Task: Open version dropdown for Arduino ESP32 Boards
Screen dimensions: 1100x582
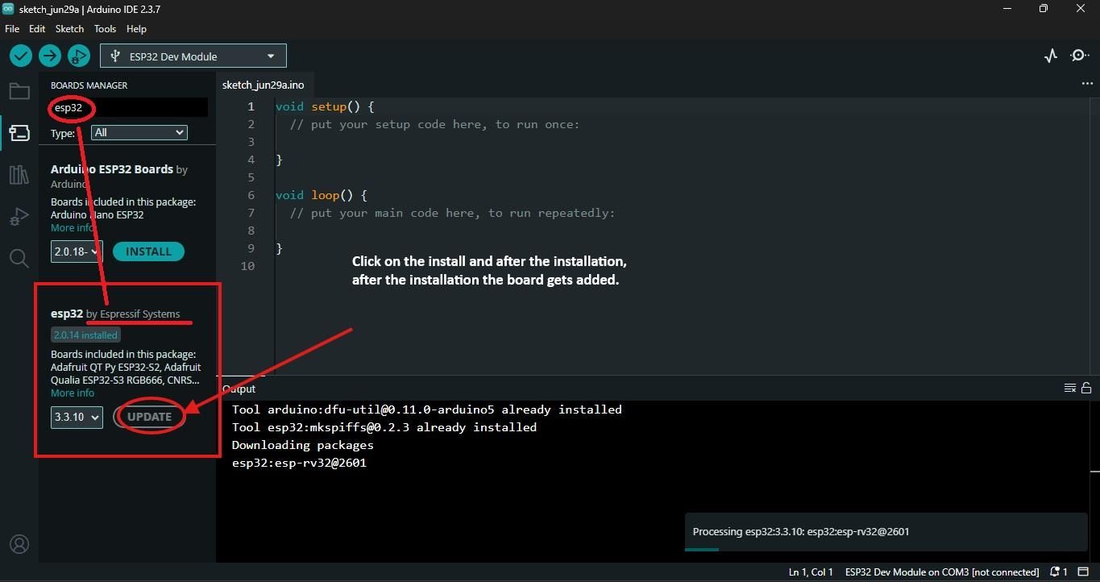Action: [x=77, y=252]
